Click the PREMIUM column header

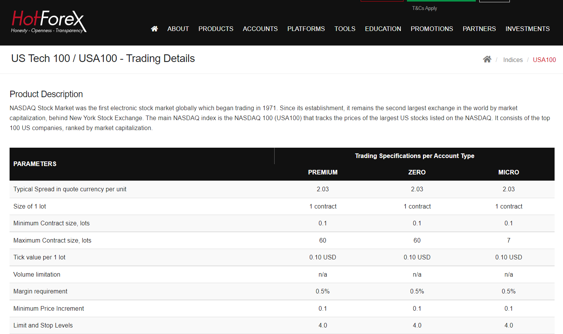323,172
